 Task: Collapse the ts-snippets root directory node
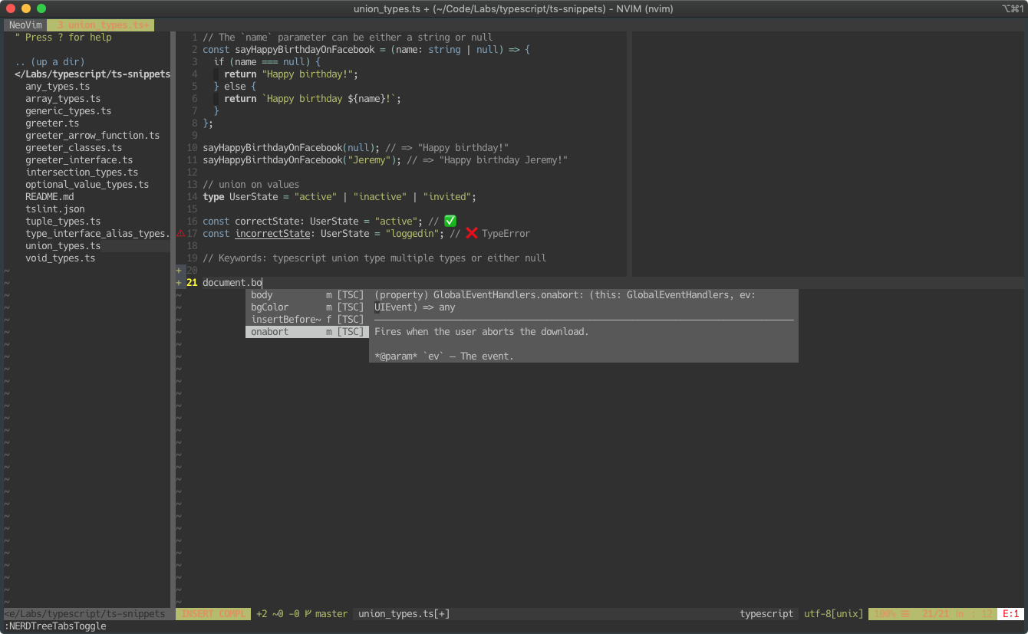click(x=92, y=74)
